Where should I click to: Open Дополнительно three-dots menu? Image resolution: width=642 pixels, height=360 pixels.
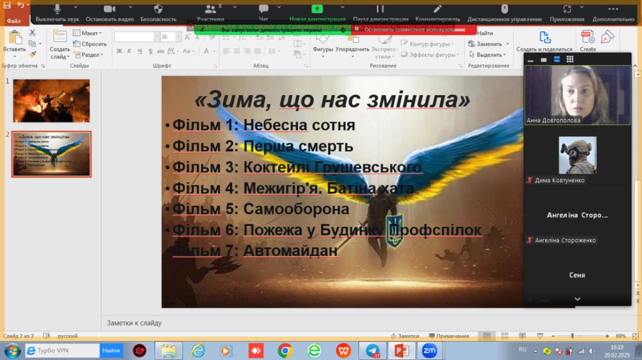[x=613, y=13]
